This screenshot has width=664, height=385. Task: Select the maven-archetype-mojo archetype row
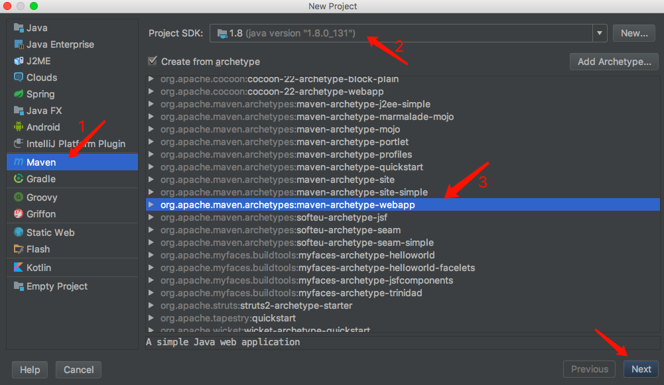(403, 129)
